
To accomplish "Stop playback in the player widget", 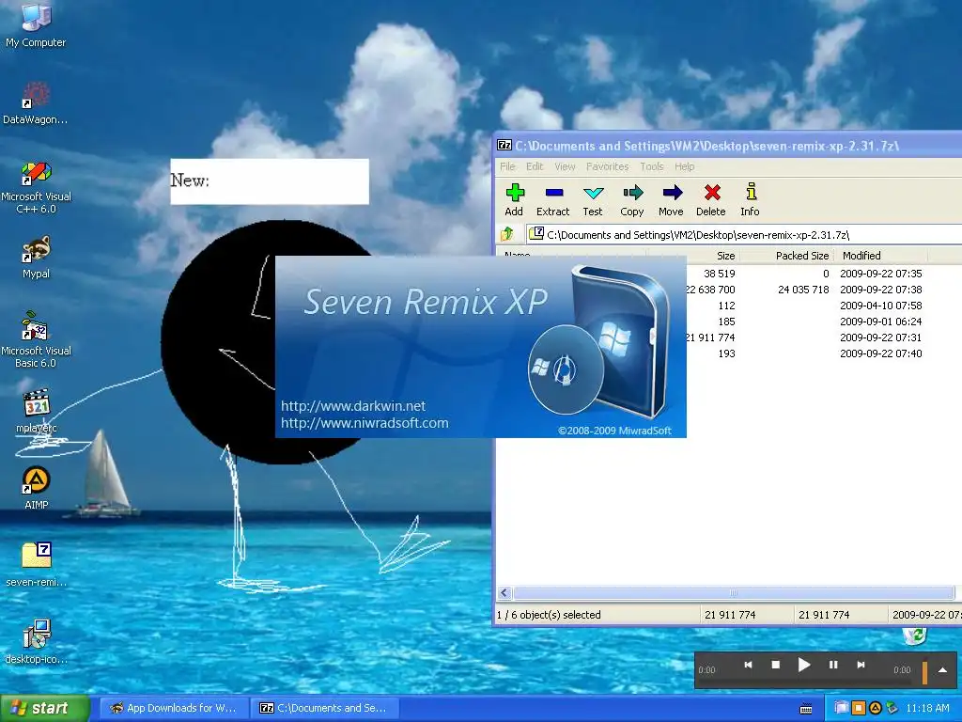I will click(x=775, y=665).
